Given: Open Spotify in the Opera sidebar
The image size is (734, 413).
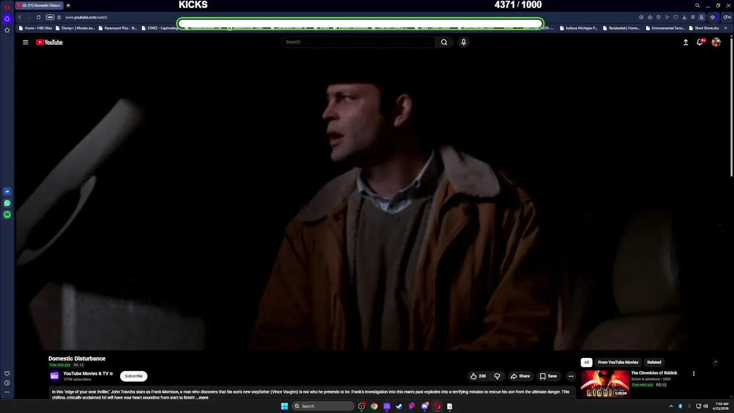Looking at the screenshot, I should click(x=7, y=215).
